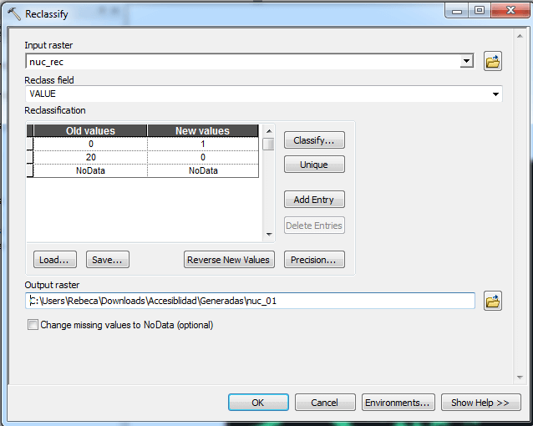Open Environments... settings
Screen dimensions: 533x426
(x=398, y=403)
